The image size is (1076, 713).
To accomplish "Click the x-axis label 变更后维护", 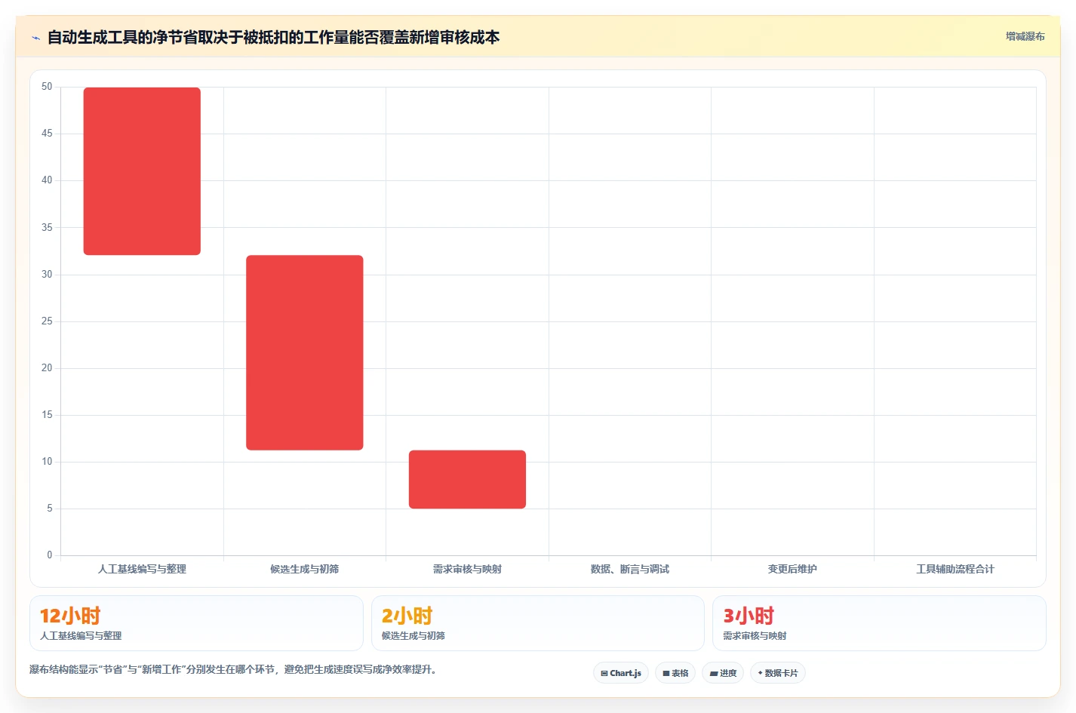I will coord(792,569).
